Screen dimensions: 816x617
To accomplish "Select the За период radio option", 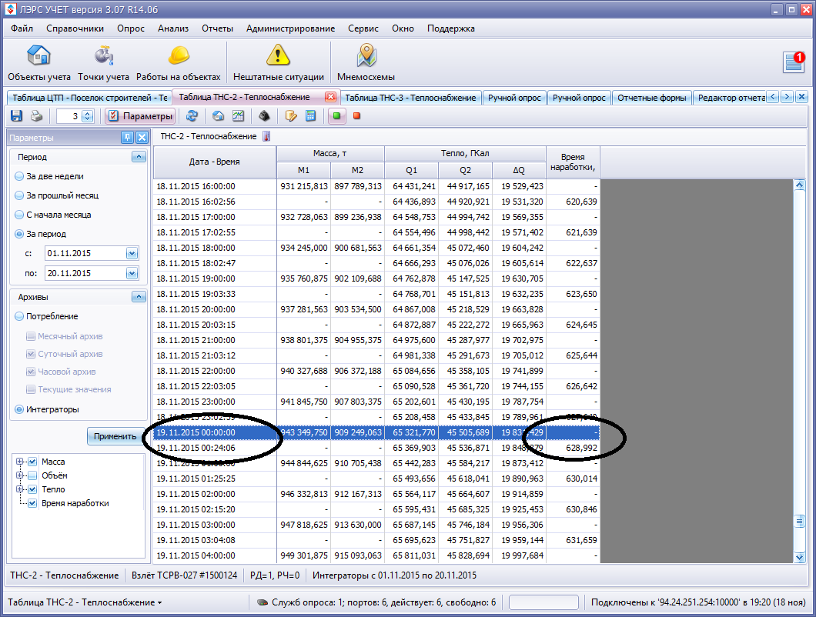I will tap(41, 234).
